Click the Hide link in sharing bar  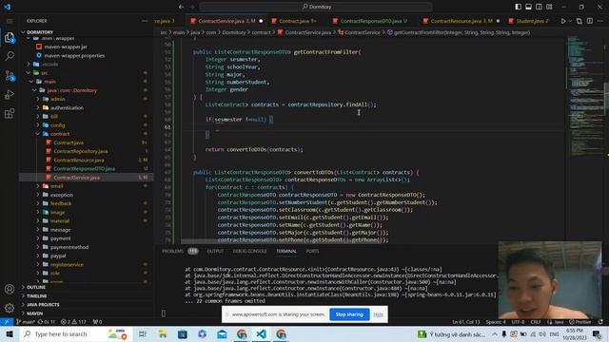coord(379,314)
